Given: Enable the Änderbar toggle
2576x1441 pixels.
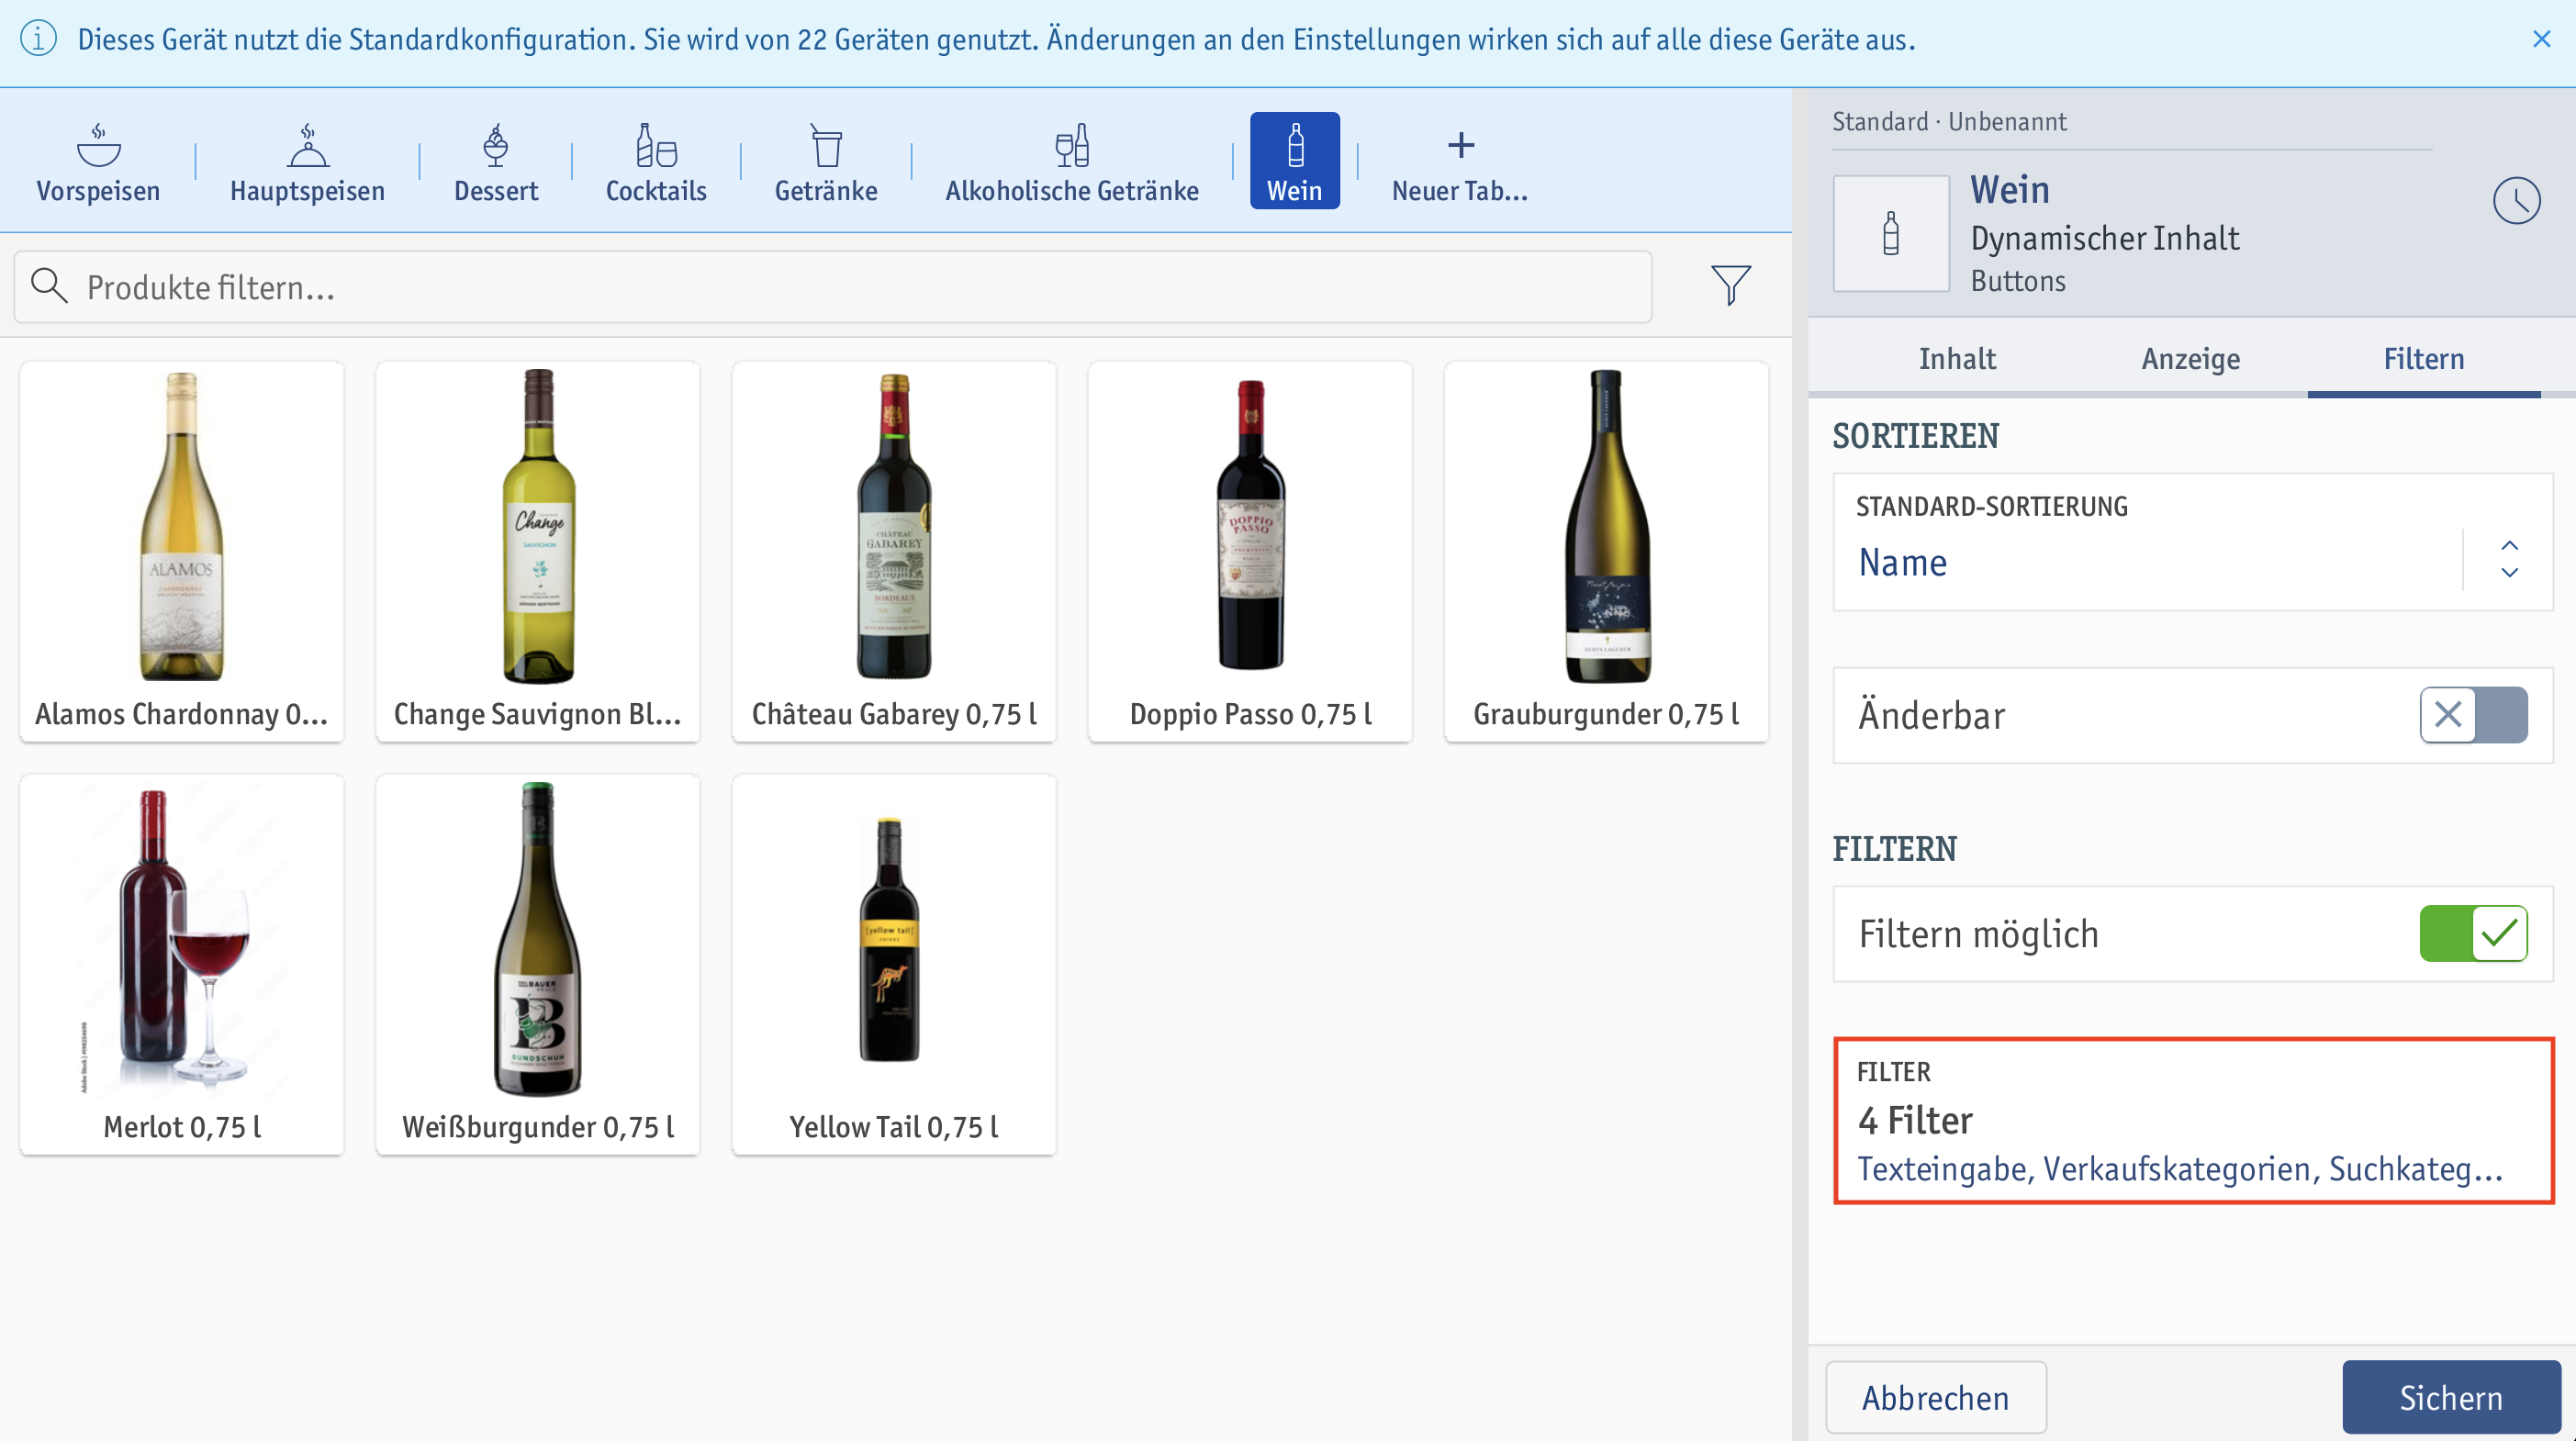Looking at the screenshot, I should click(2473, 715).
